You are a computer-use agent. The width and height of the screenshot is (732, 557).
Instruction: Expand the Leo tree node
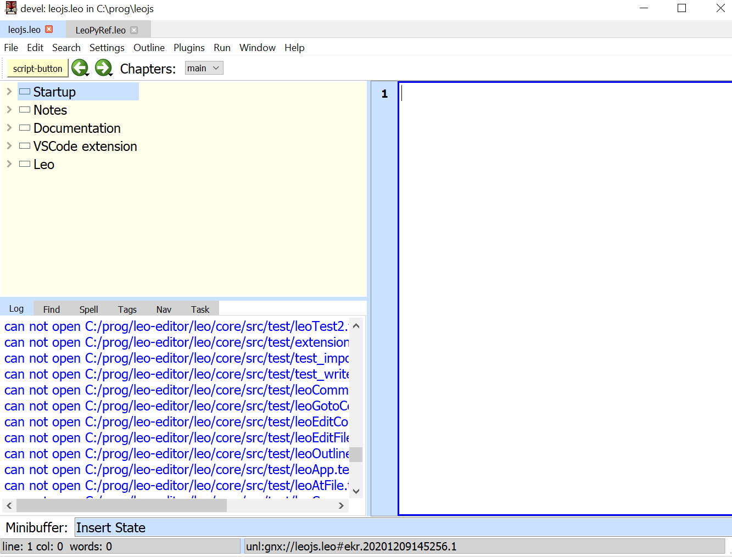click(x=9, y=164)
